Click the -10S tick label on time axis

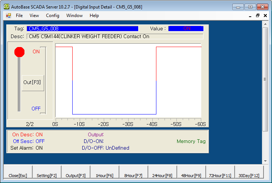(79, 124)
